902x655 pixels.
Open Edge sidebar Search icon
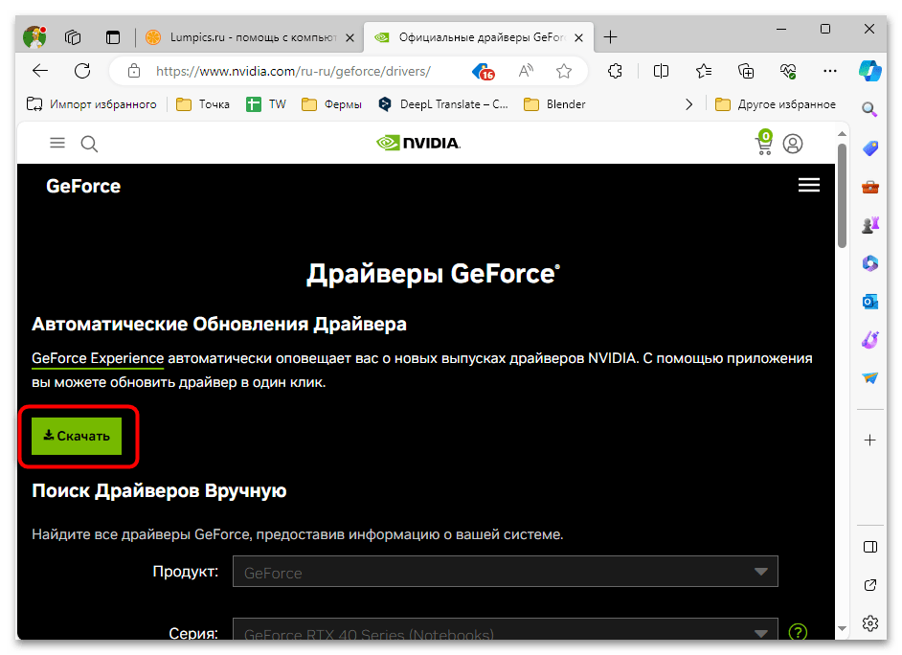(x=869, y=109)
